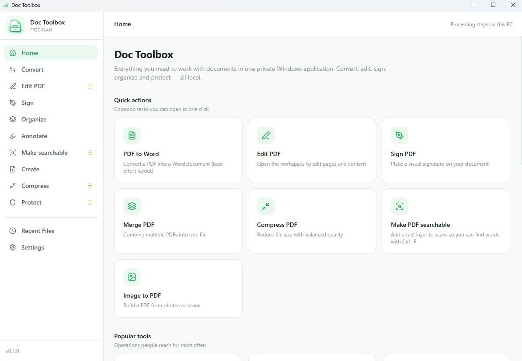
Task: Go to Home in the sidebar
Action: coord(51,53)
